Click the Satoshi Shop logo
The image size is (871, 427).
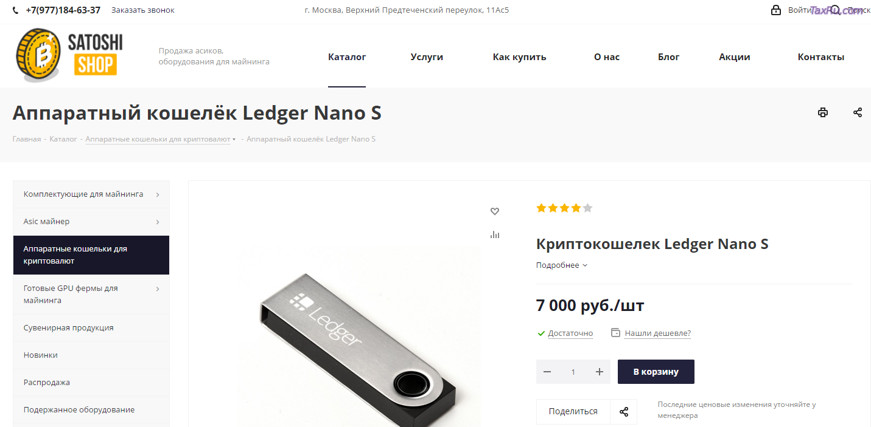(x=67, y=55)
